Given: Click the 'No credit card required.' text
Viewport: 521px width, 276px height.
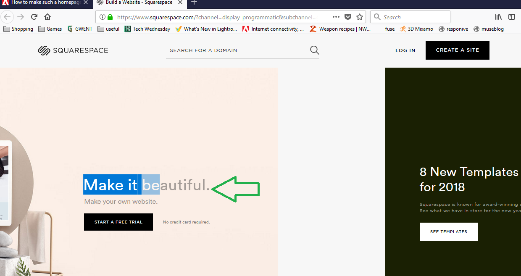Looking at the screenshot, I should pyautogui.click(x=187, y=222).
